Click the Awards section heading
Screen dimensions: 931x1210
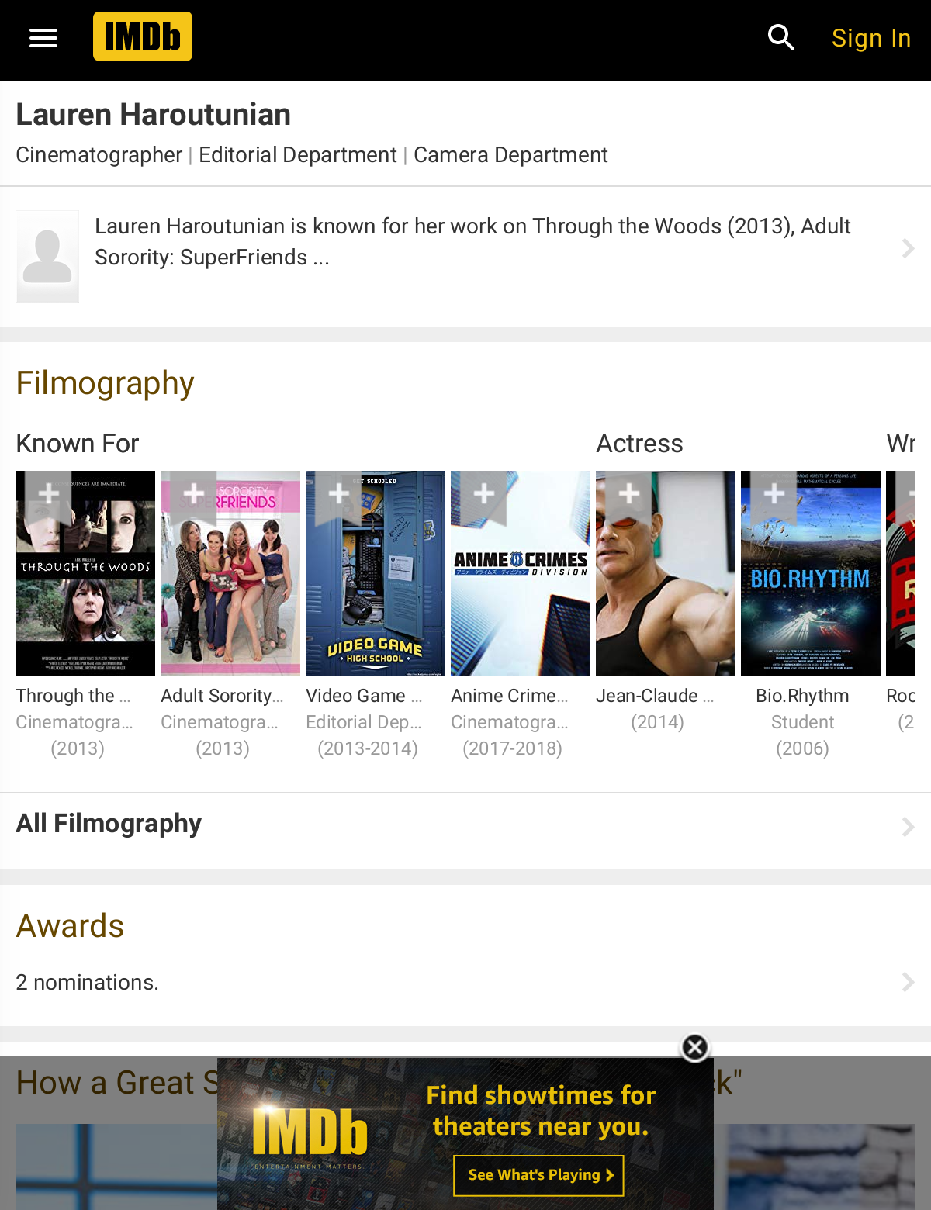pos(70,926)
